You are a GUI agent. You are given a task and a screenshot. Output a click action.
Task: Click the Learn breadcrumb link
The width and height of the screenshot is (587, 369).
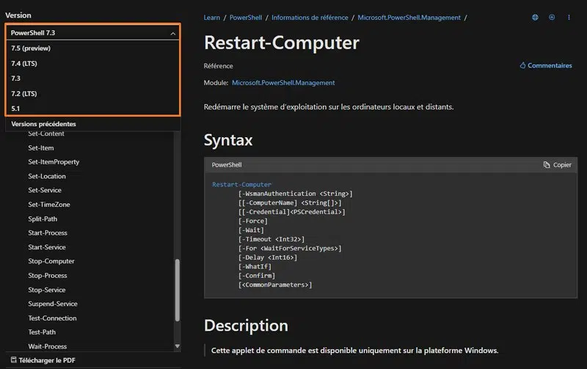212,18
